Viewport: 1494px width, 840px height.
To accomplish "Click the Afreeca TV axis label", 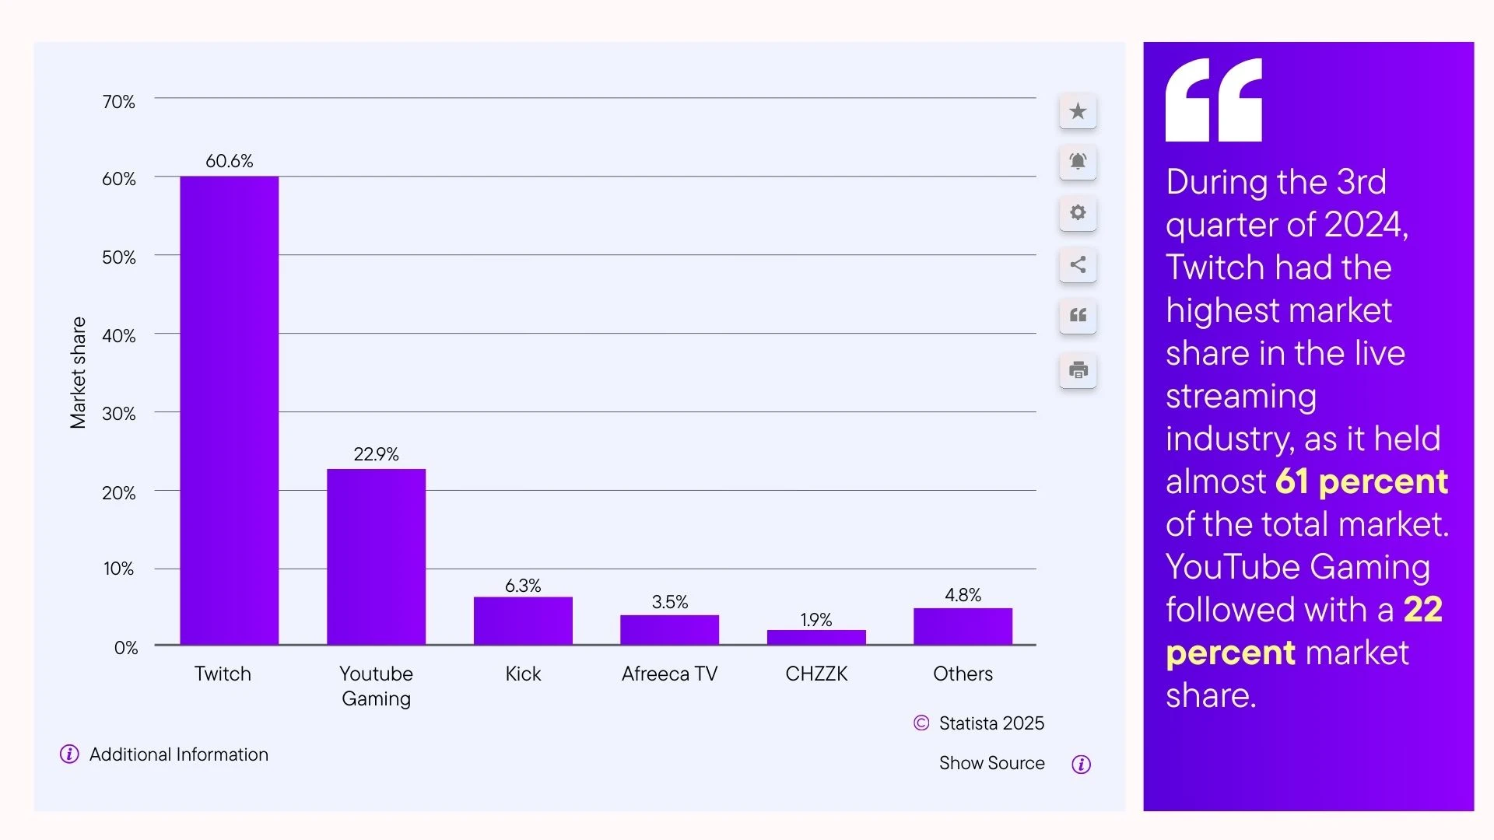I will 669,674.
